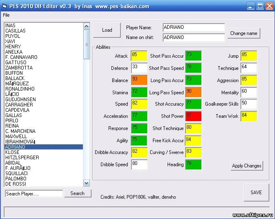
Task: Click the Dribble Accuracy value field
Action: click(x=139, y=152)
